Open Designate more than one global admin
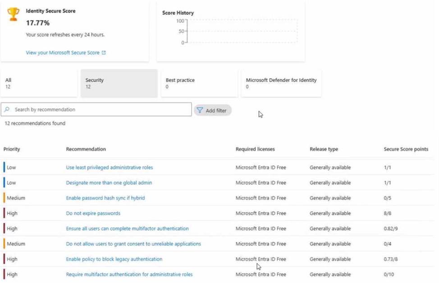This screenshot has height=283, width=439. coord(109,183)
